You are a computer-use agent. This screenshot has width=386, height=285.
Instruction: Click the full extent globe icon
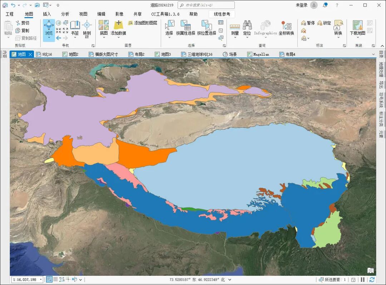point(58,23)
